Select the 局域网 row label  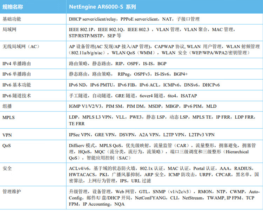point(9,30)
